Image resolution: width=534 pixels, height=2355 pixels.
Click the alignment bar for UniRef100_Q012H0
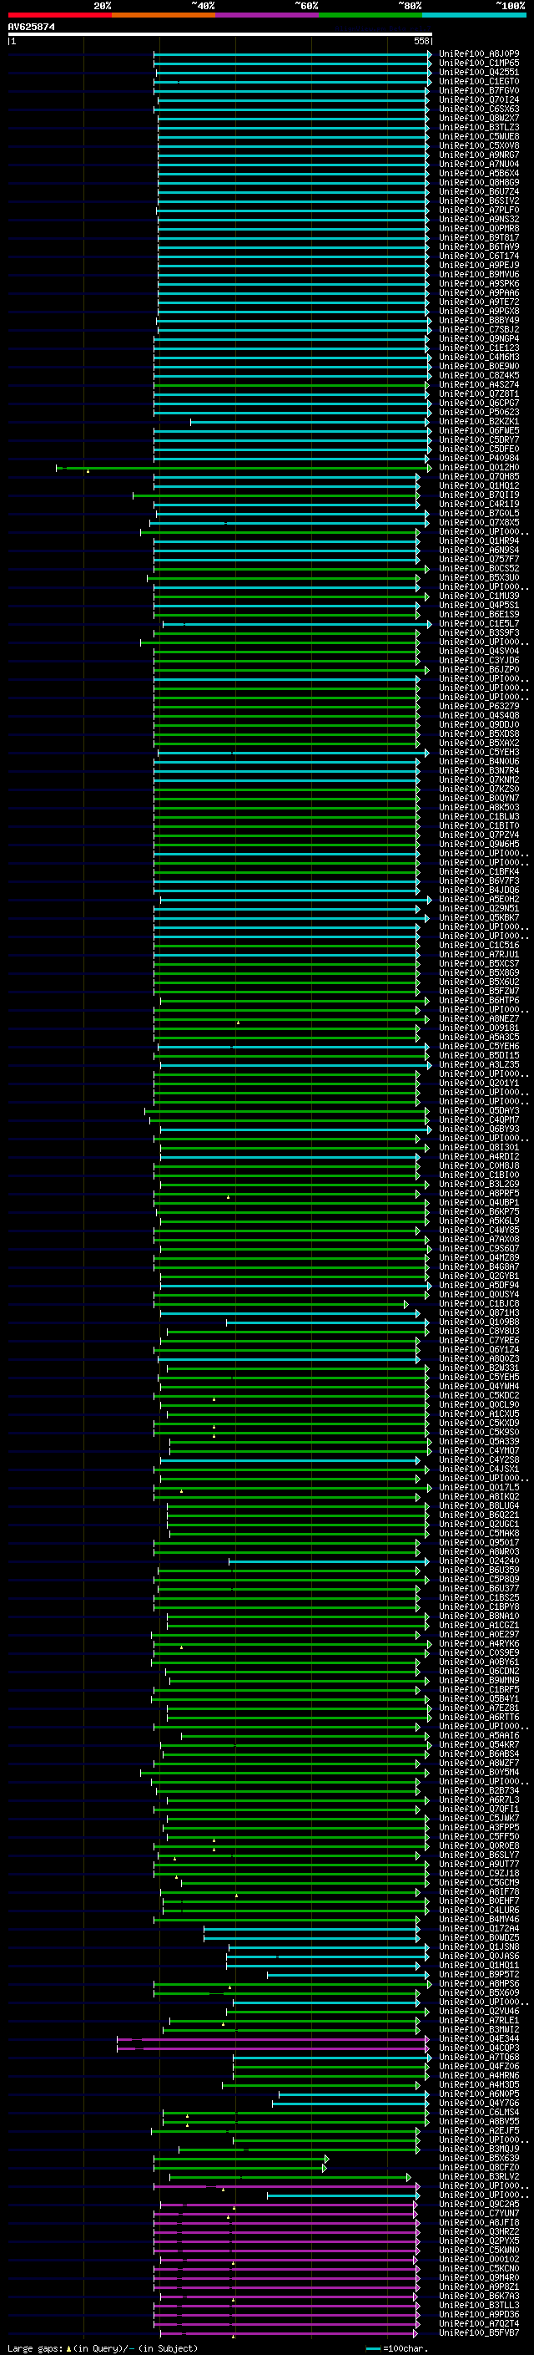point(243,468)
